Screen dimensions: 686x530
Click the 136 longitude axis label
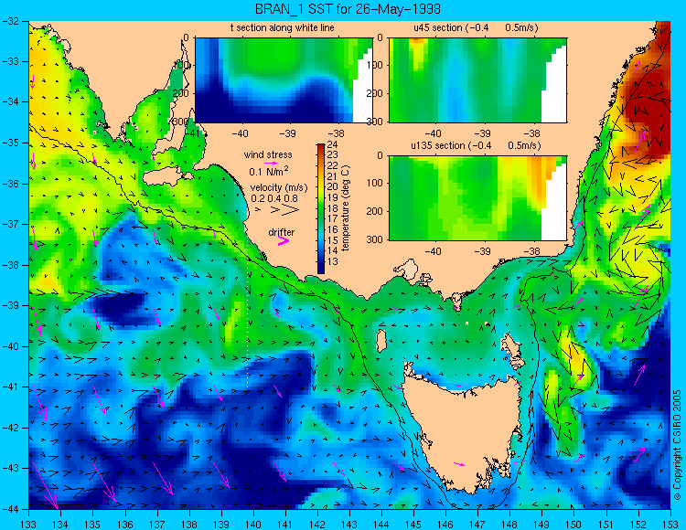tap(125, 523)
